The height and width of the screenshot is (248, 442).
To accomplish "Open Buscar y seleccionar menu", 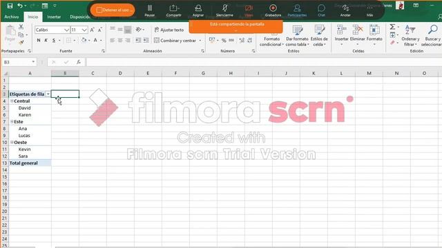I will (x=432, y=36).
